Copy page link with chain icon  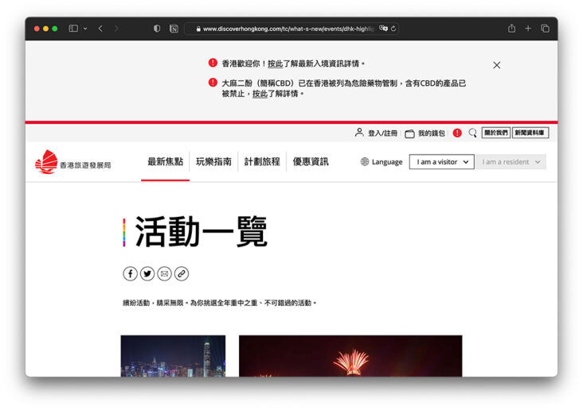point(182,273)
